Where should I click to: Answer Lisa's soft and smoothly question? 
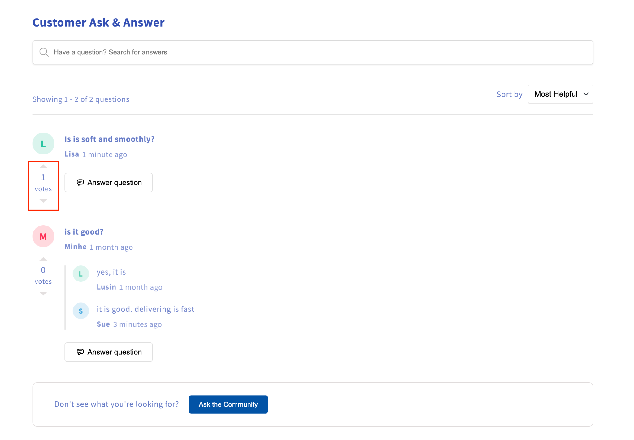pyautogui.click(x=109, y=183)
